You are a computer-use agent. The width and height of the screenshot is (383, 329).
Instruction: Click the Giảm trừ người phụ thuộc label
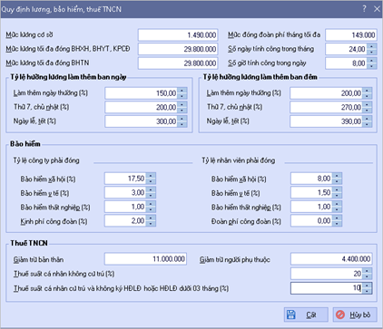pos(235,259)
